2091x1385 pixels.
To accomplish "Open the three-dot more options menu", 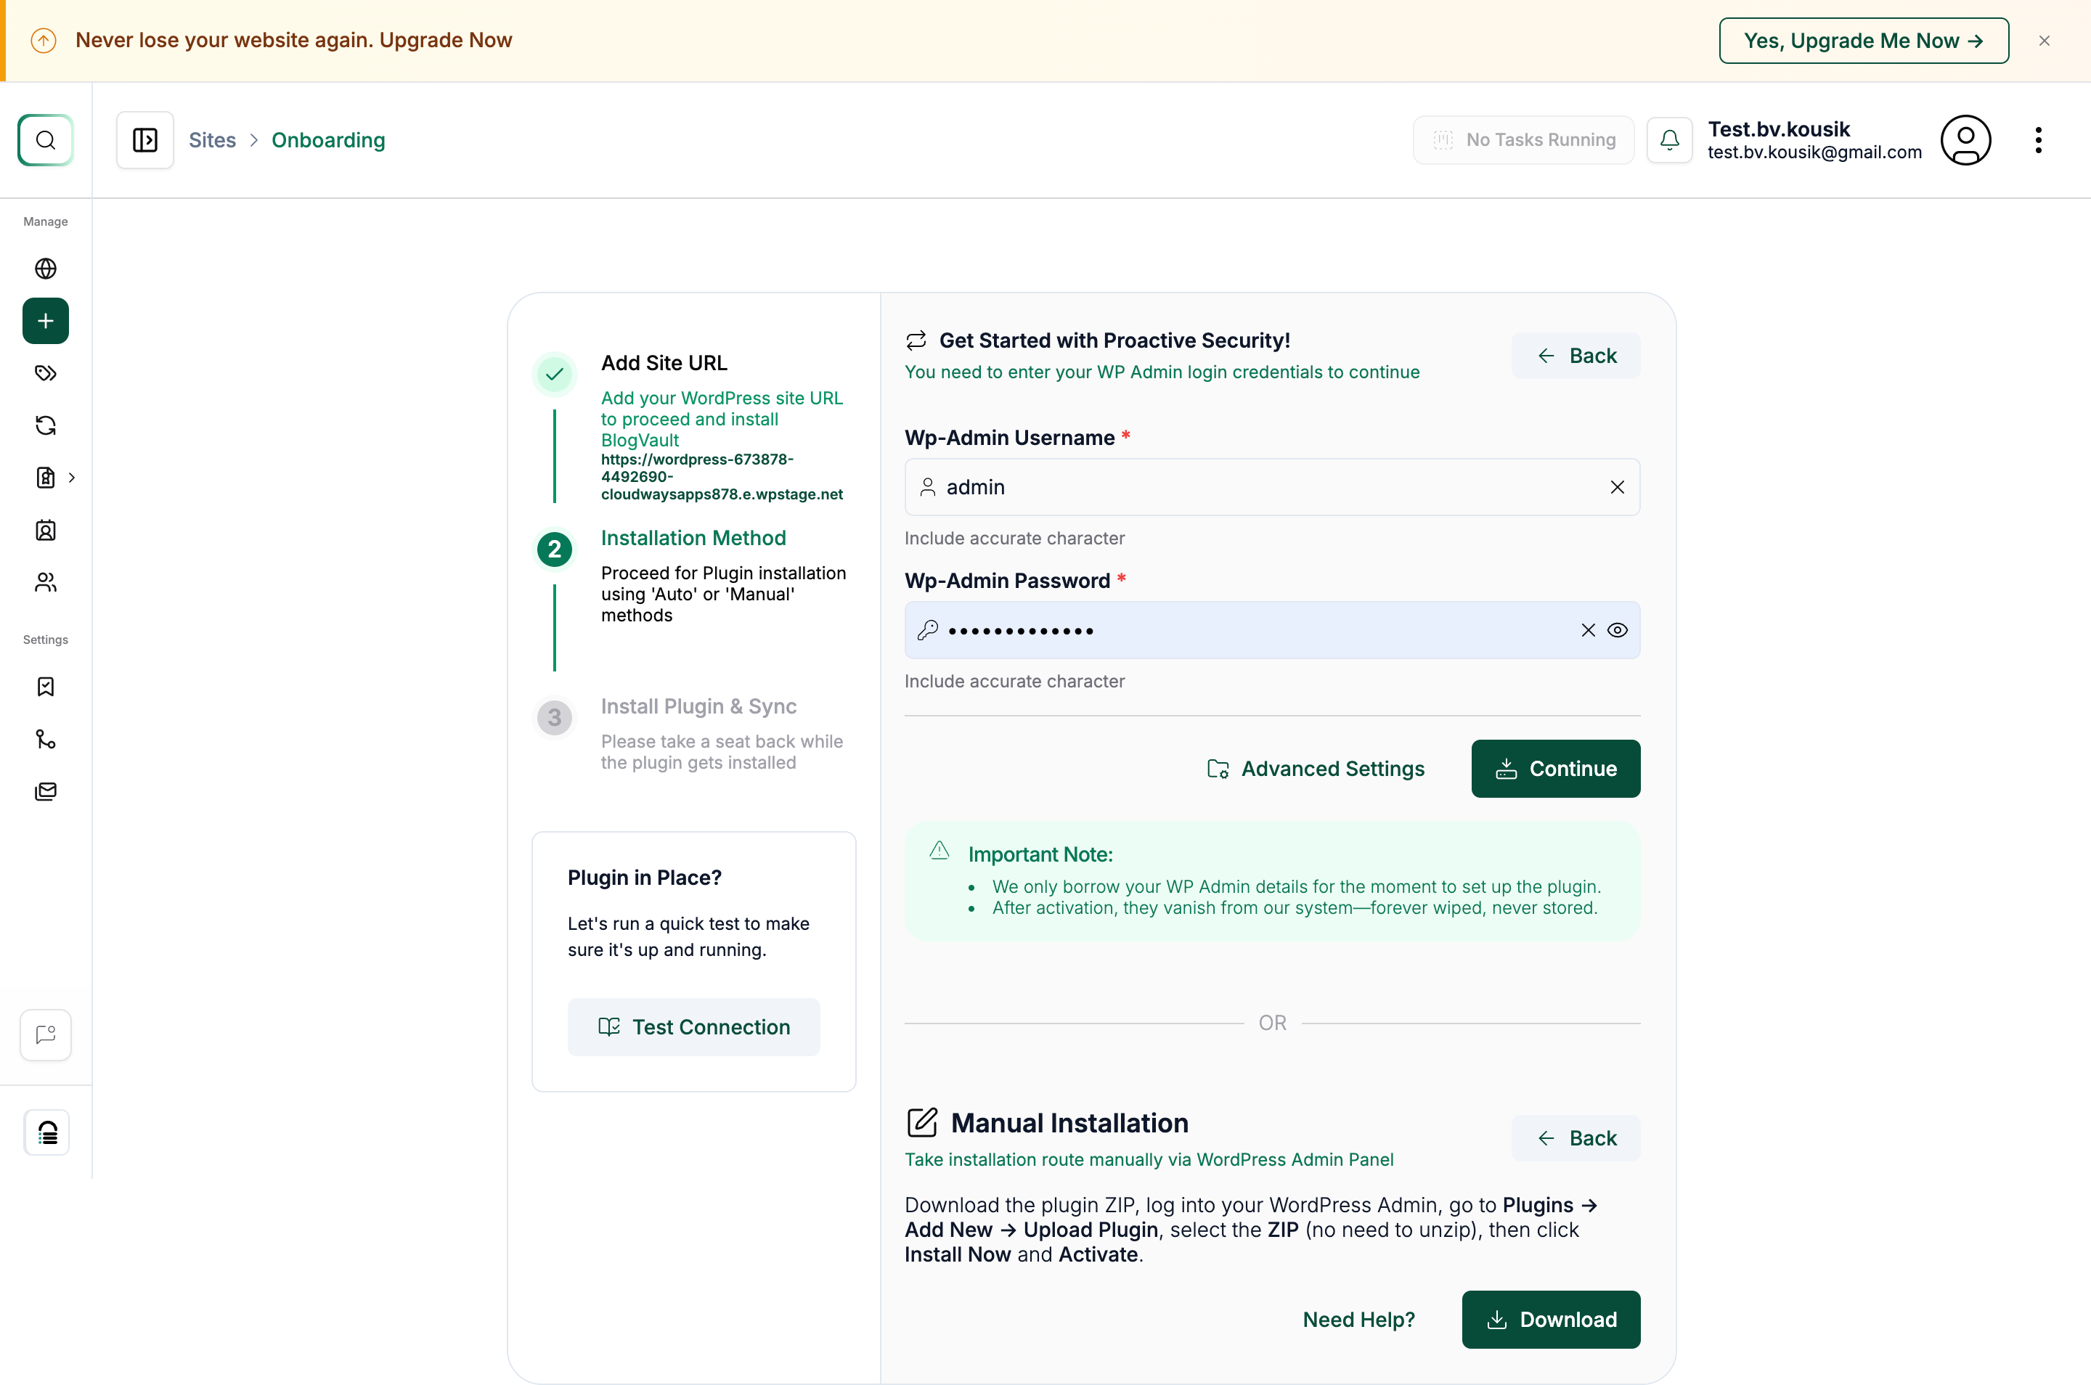I will 2038,139.
